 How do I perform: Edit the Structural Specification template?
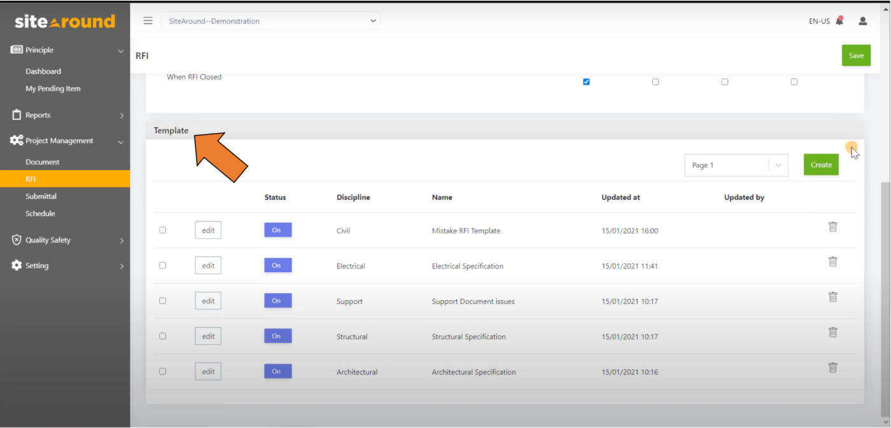207,335
